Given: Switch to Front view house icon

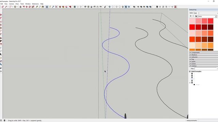Looking at the screenshot, I should pos(91,7).
